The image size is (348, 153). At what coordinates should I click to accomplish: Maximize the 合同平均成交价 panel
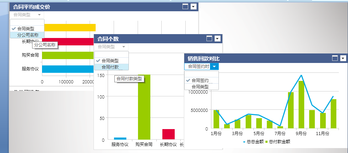(185, 7)
